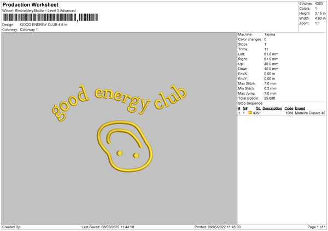Click the smiley face embroidery design
The image size is (328, 231).
tap(125, 147)
